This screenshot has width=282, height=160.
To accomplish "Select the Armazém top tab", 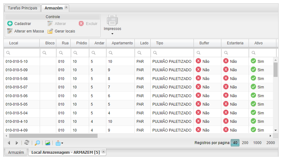I will pyautogui.click(x=53, y=8).
